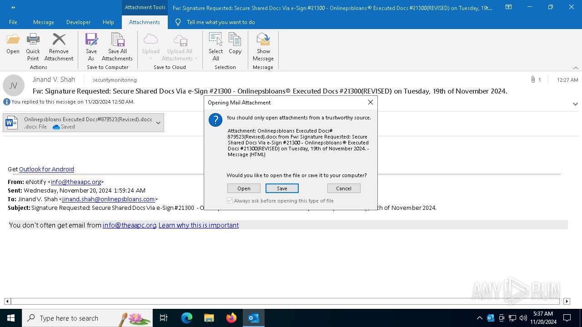The width and height of the screenshot is (582, 327).
Task: Click Cancel in the attachment dialog
Action: click(344, 188)
